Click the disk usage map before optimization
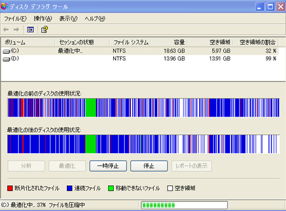286x211 pixels. click(144, 108)
